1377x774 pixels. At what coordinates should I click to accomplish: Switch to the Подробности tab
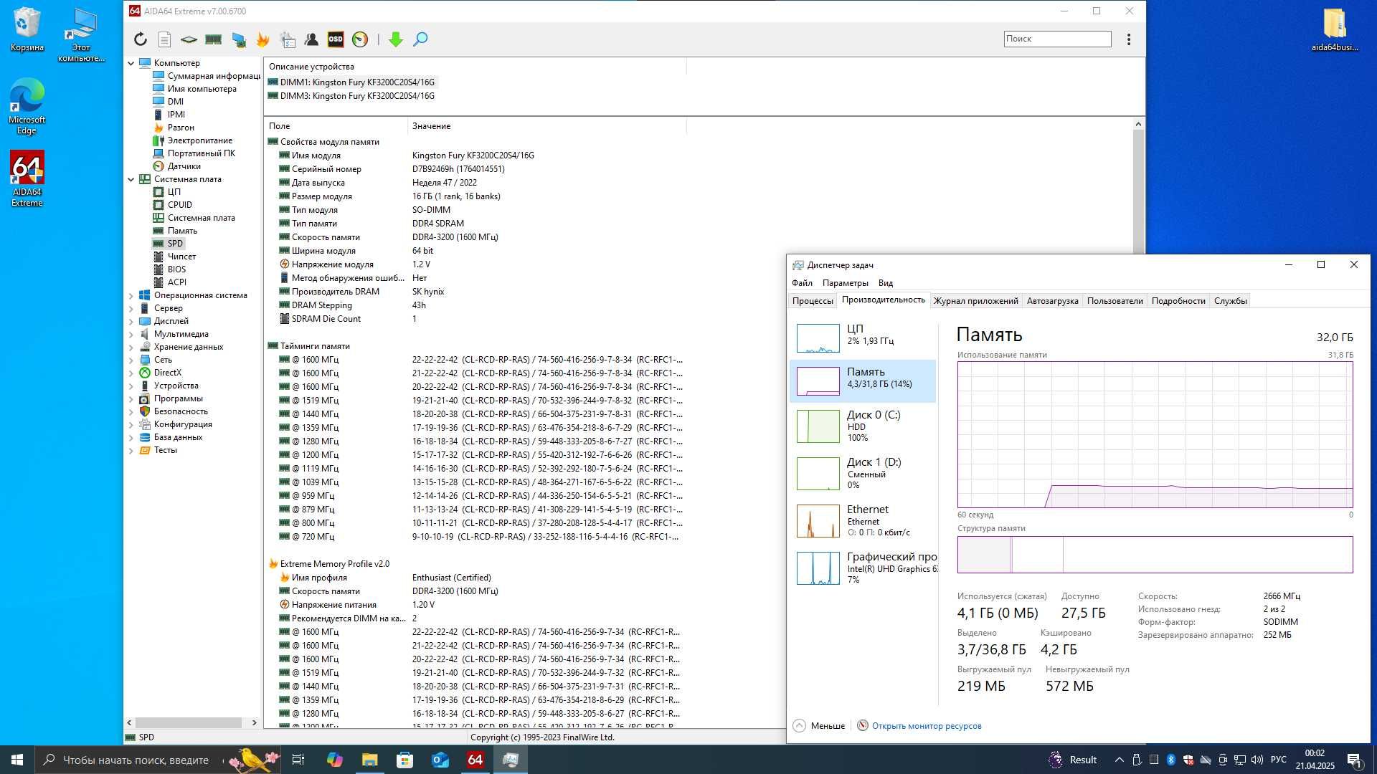(x=1178, y=301)
